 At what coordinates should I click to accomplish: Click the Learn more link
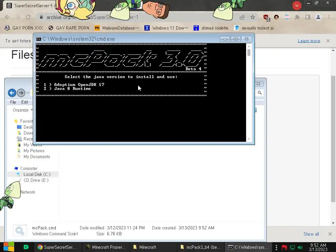click(309, 41)
